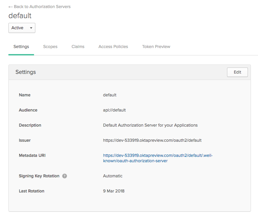Click the Settings panel header title
Viewport: 258px width, 219px height.
pyautogui.click(x=26, y=72)
